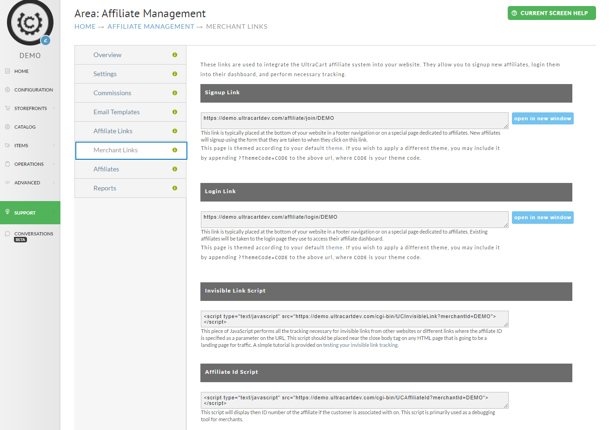Open the login link in new window
Image resolution: width=610 pixels, height=430 pixels.
[x=543, y=217]
